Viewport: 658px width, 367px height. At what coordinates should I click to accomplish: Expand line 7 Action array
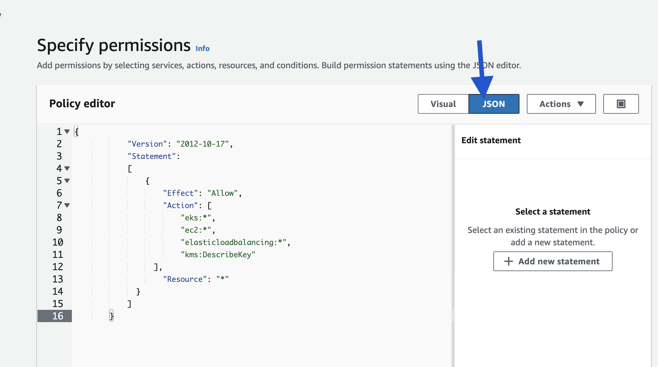(67, 205)
